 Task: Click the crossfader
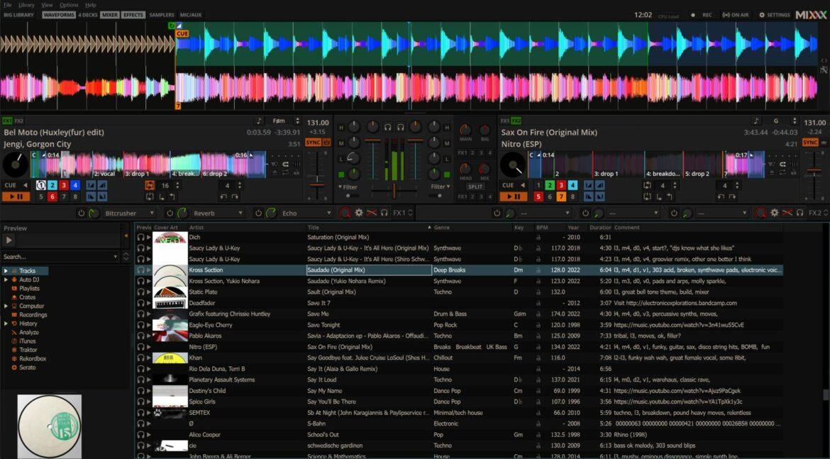[x=394, y=191]
